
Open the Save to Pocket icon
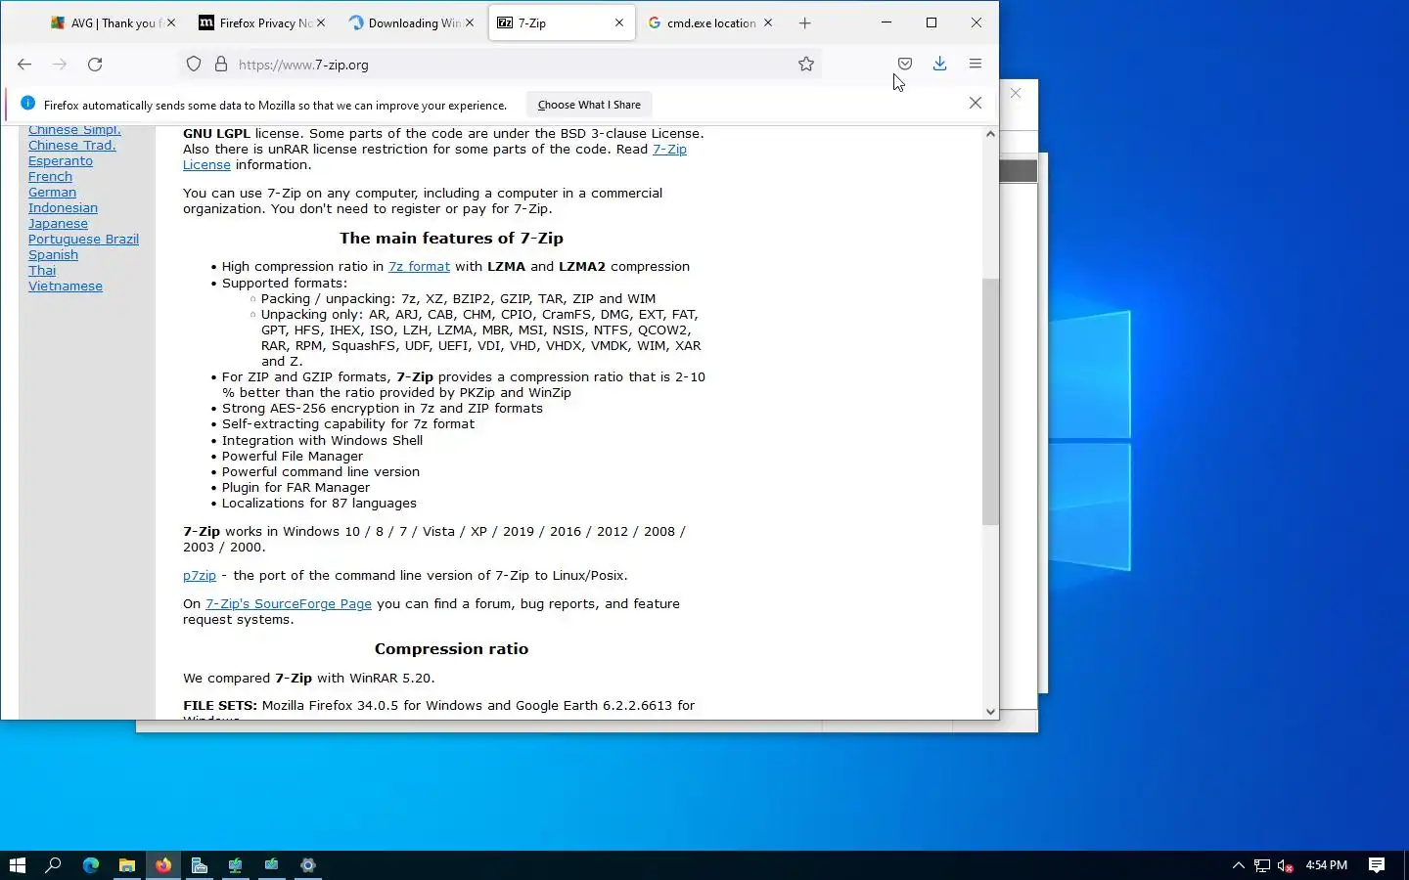tap(905, 64)
